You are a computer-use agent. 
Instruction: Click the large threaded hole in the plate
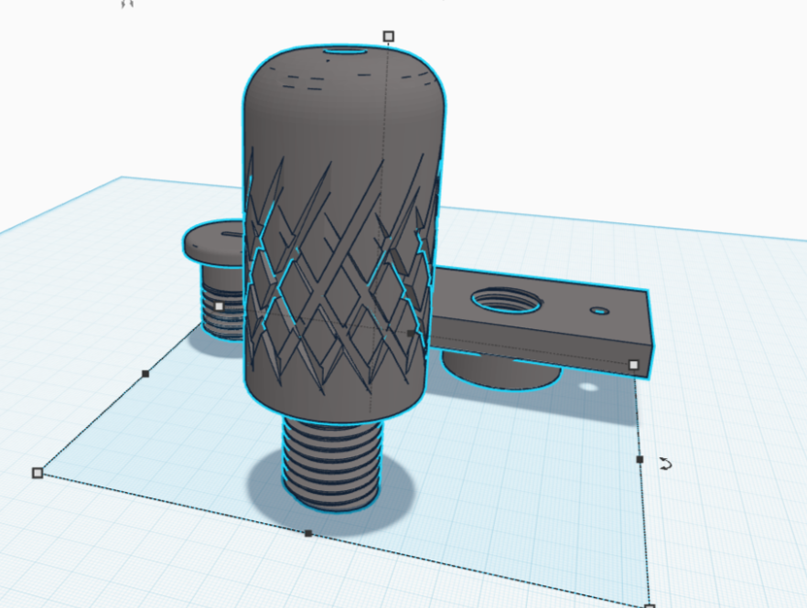point(504,299)
